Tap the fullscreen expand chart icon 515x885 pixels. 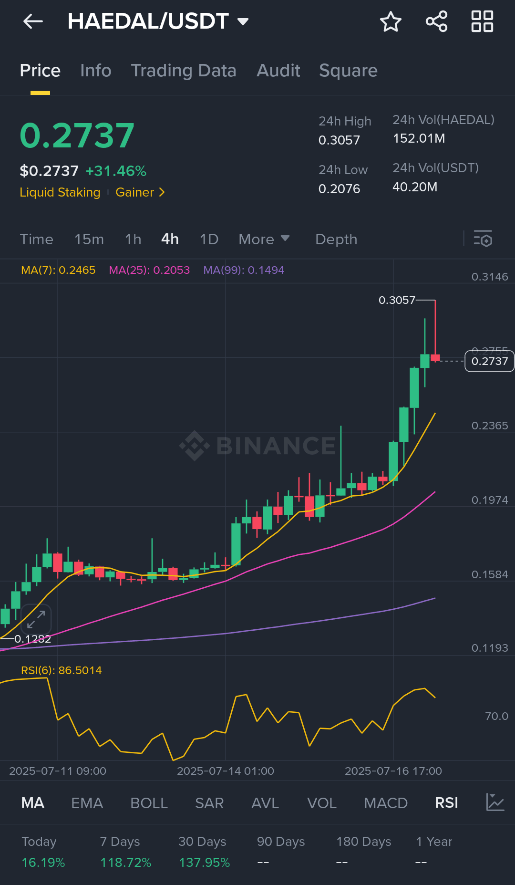point(36,619)
